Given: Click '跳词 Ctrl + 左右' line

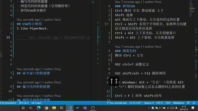Looking at the screenshot, I should coord(129,55).
